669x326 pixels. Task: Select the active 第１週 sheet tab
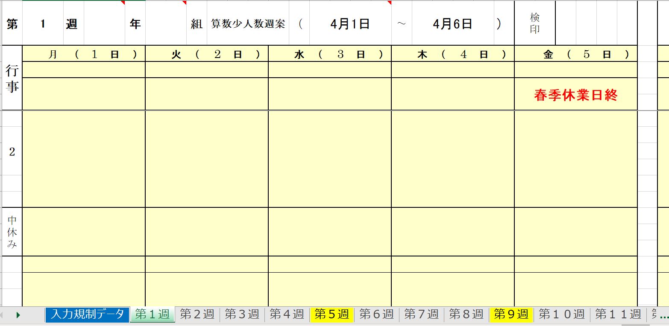coord(152,314)
